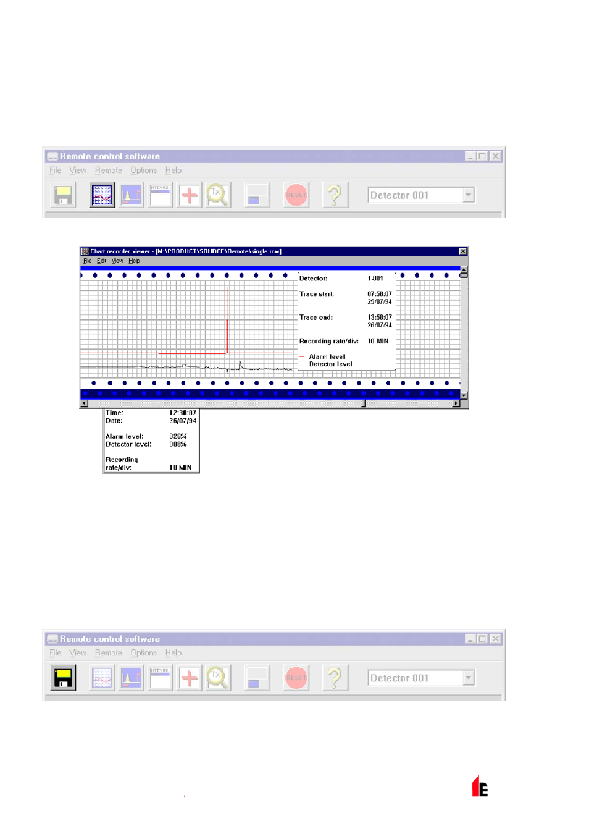Click the grey window icon in the bottom toolbar
The width and height of the screenshot is (589, 834).
(257, 678)
